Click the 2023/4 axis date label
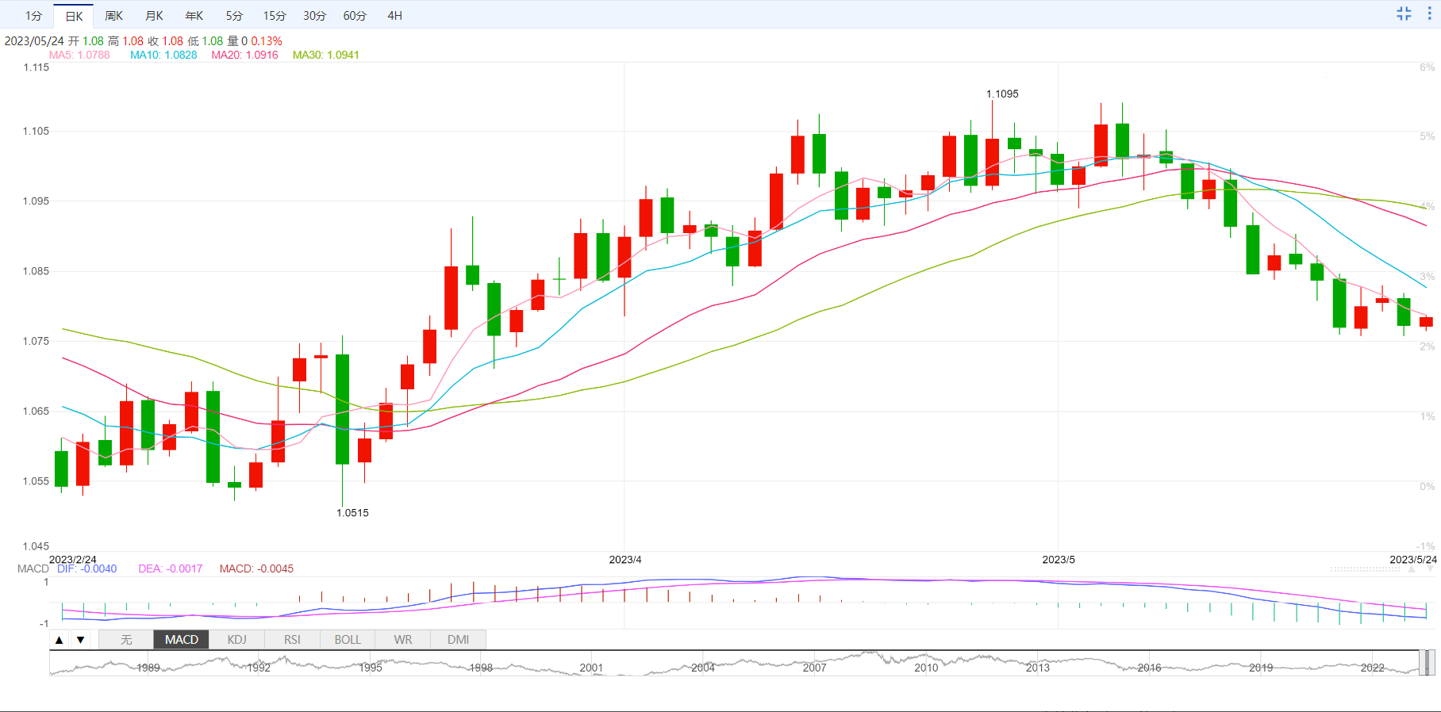This screenshot has width=1441, height=712. [x=625, y=560]
